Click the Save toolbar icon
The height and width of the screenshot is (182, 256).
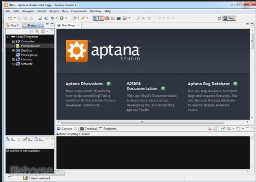pos(19,18)
